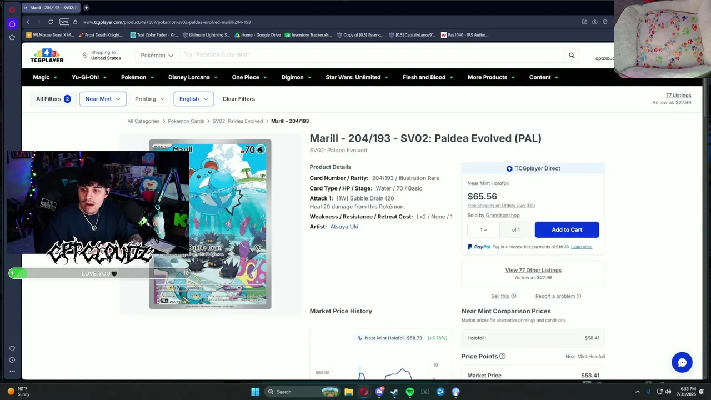This screenshot has height=400, width=711.
Task: Open the sidebar bookmarks star icon
Action: [x=12, y=37]
